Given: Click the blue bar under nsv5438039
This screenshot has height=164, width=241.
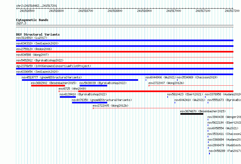Looking at the screenshot, I should [93, 86].
